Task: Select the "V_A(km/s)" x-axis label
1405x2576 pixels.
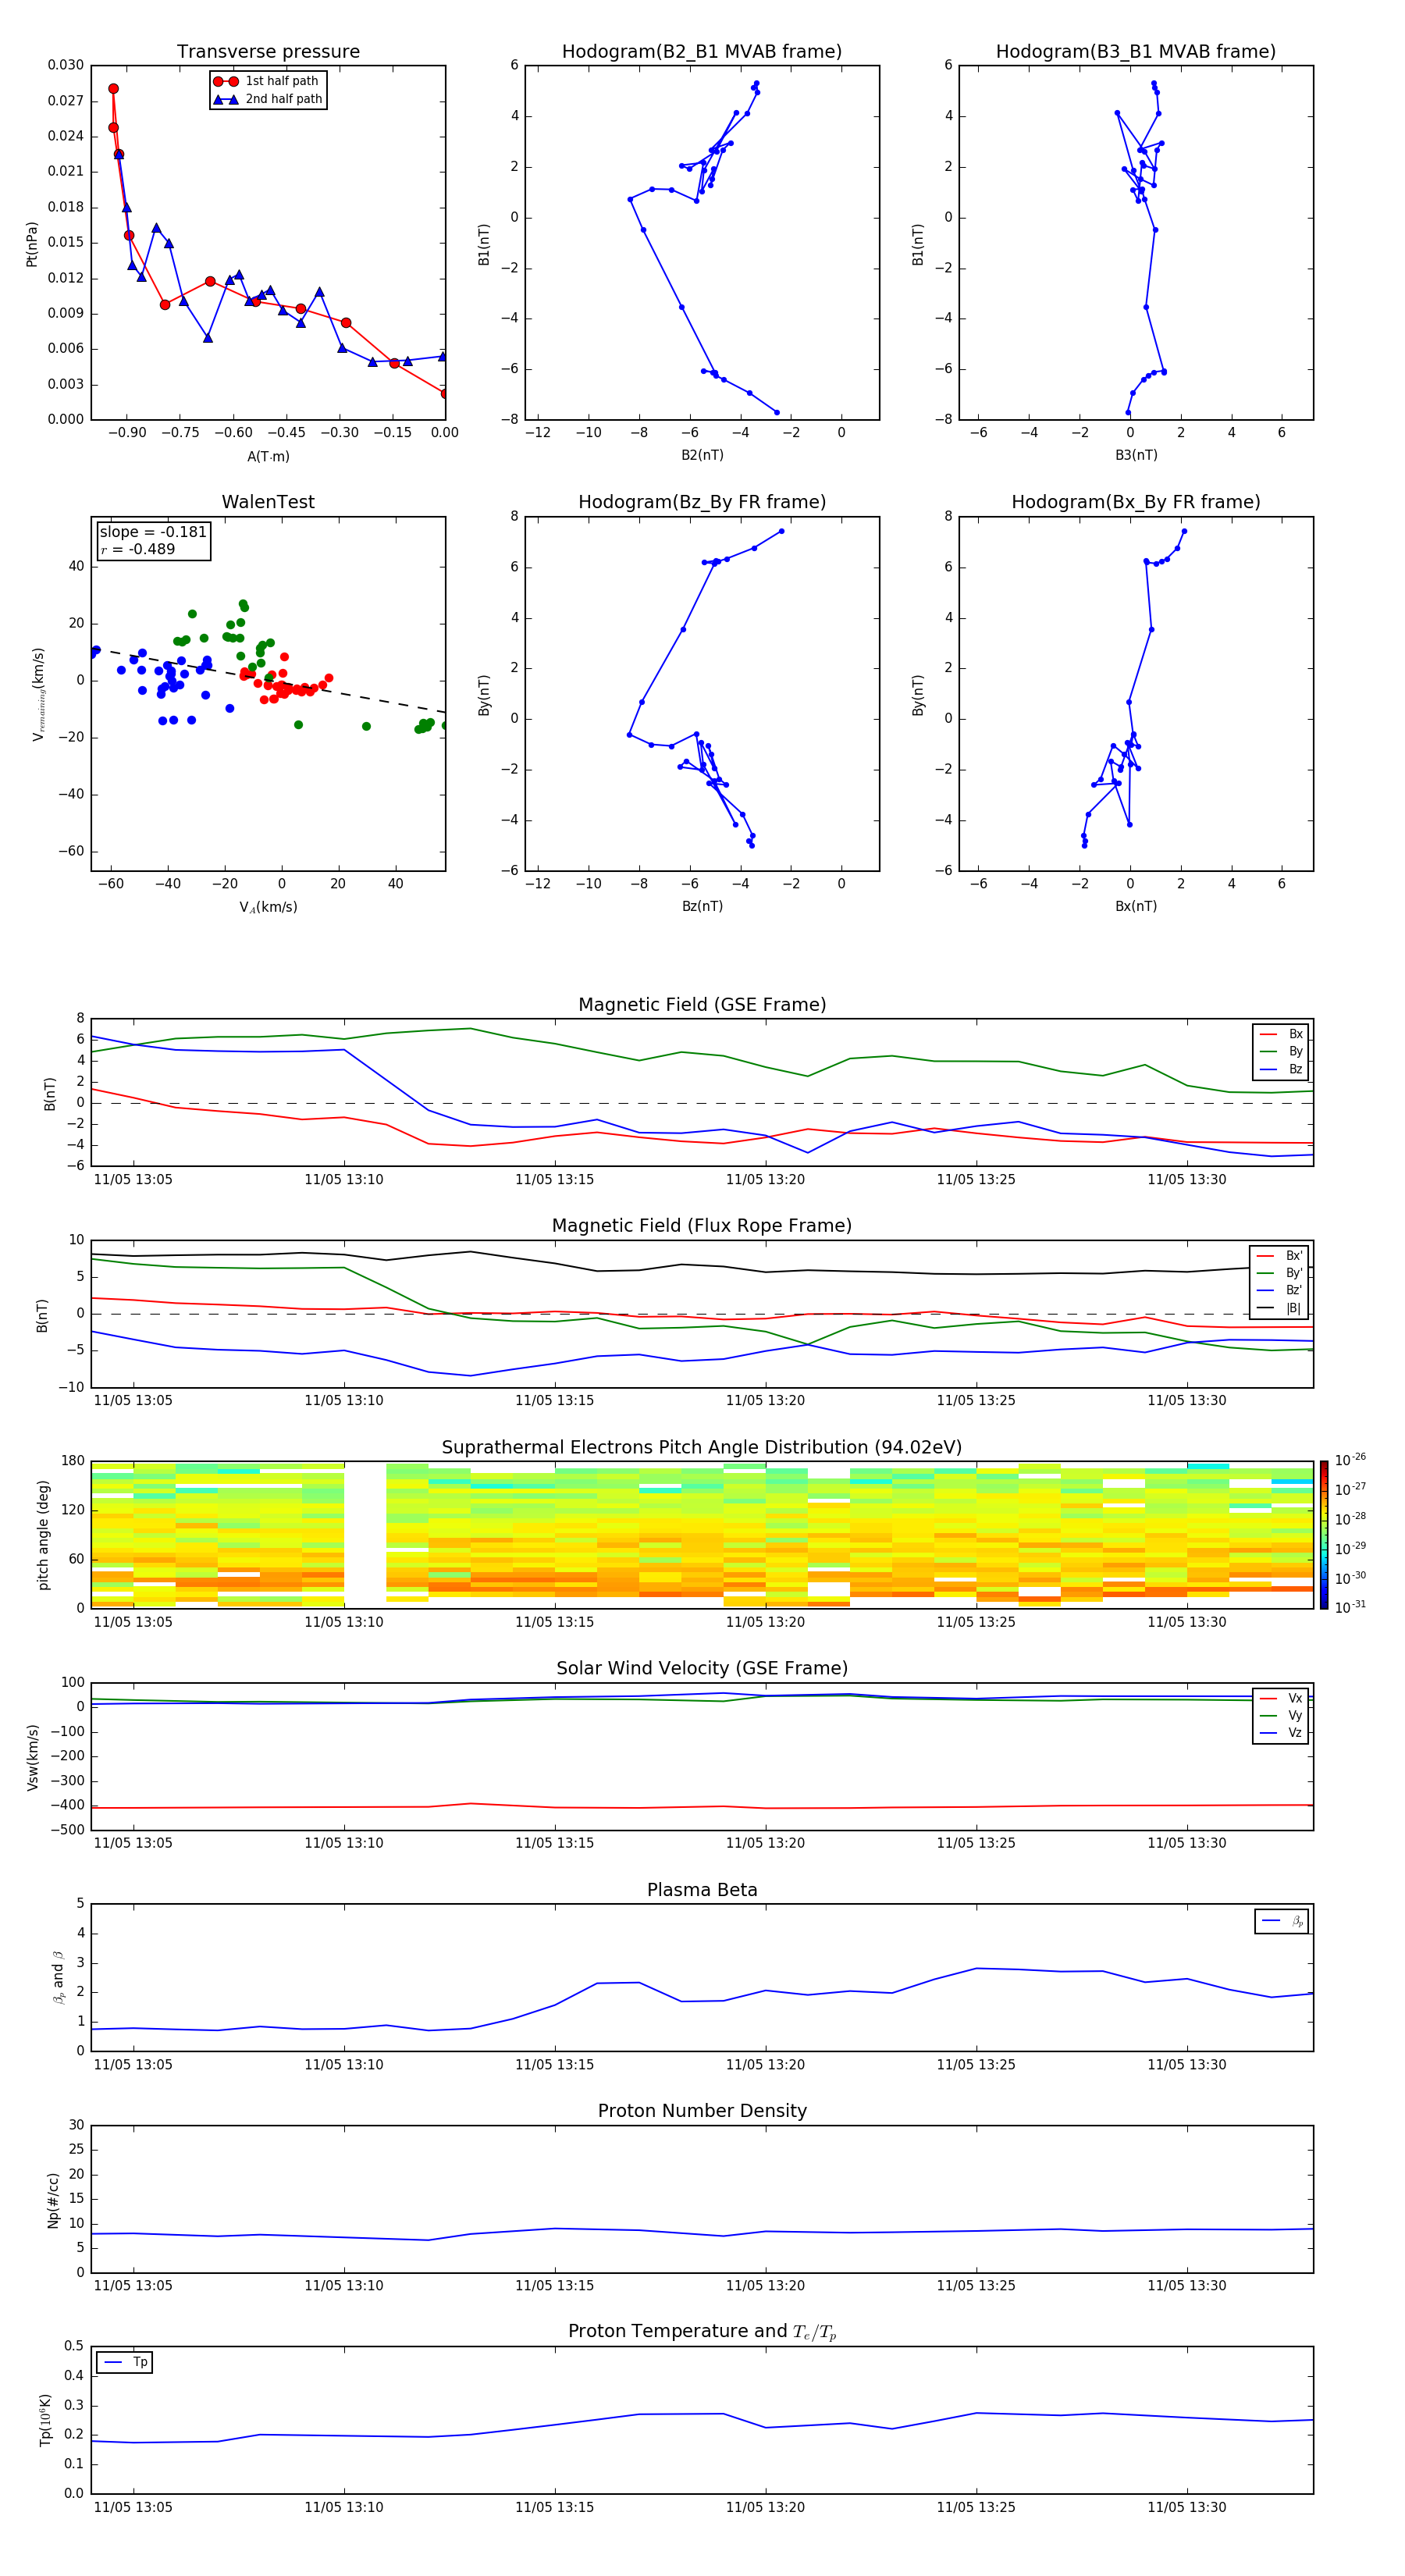Action: (x=268, y=907)
